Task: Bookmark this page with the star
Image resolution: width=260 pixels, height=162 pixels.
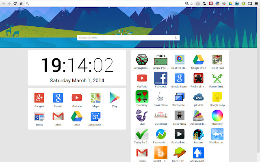Action: click(x=191, y=4)
